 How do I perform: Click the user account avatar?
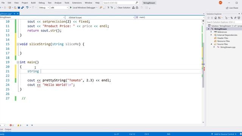[220, 3]
